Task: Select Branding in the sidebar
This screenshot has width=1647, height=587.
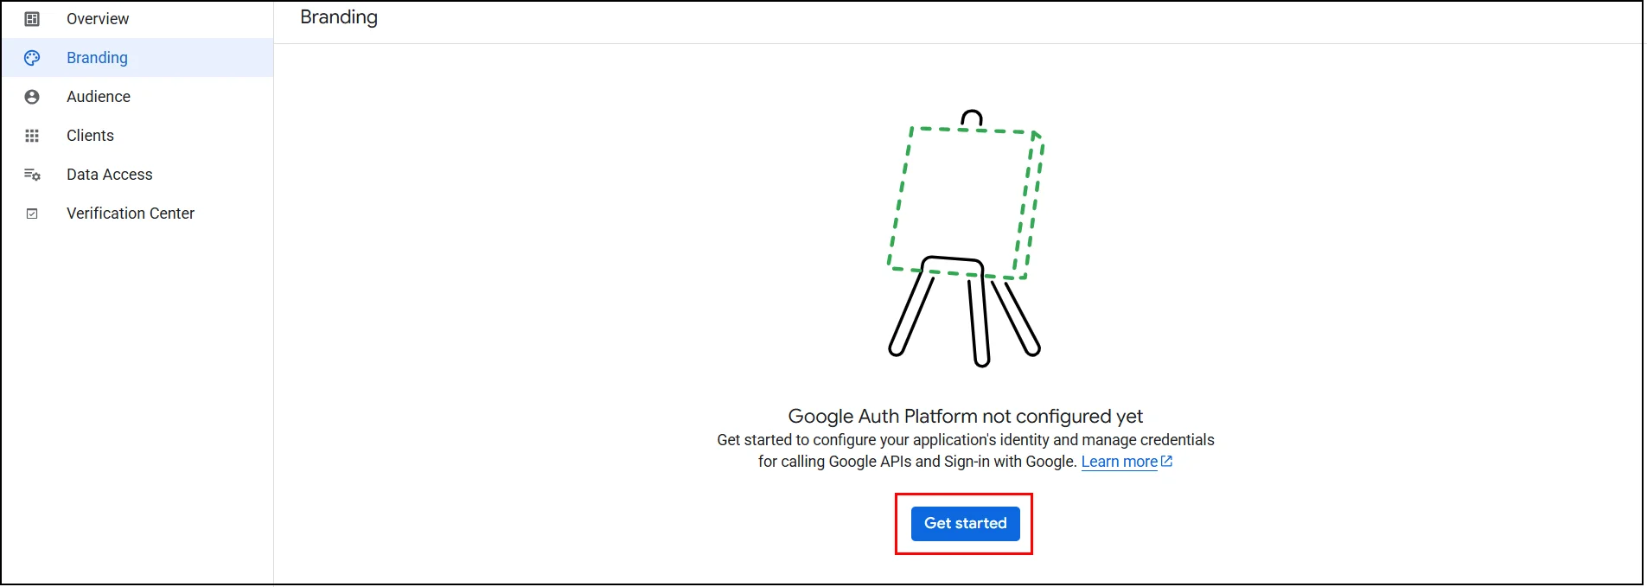Action: click(x=137, y=58)
